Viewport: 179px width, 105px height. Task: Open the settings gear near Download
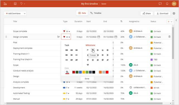174,13
